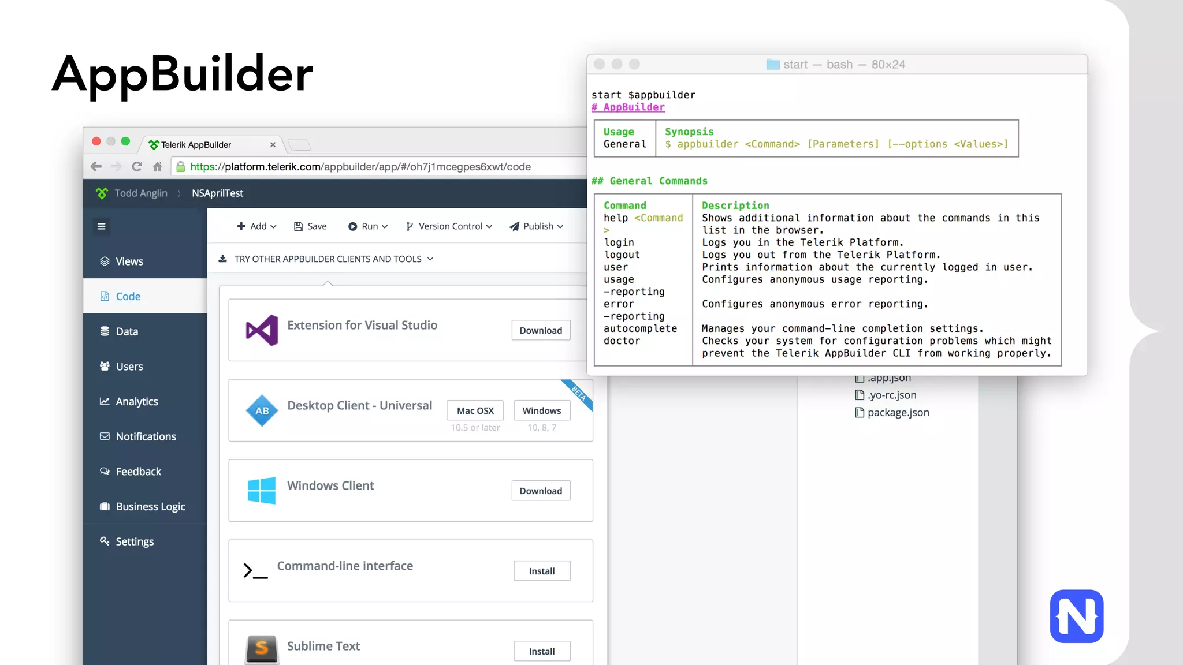Open Feedback in the sidebar

(x=145, y=472)
